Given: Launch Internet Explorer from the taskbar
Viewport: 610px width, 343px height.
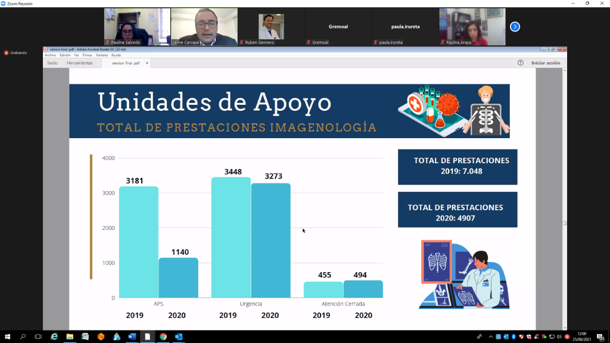Looking at the screenshot, I should tap(54, 336).
